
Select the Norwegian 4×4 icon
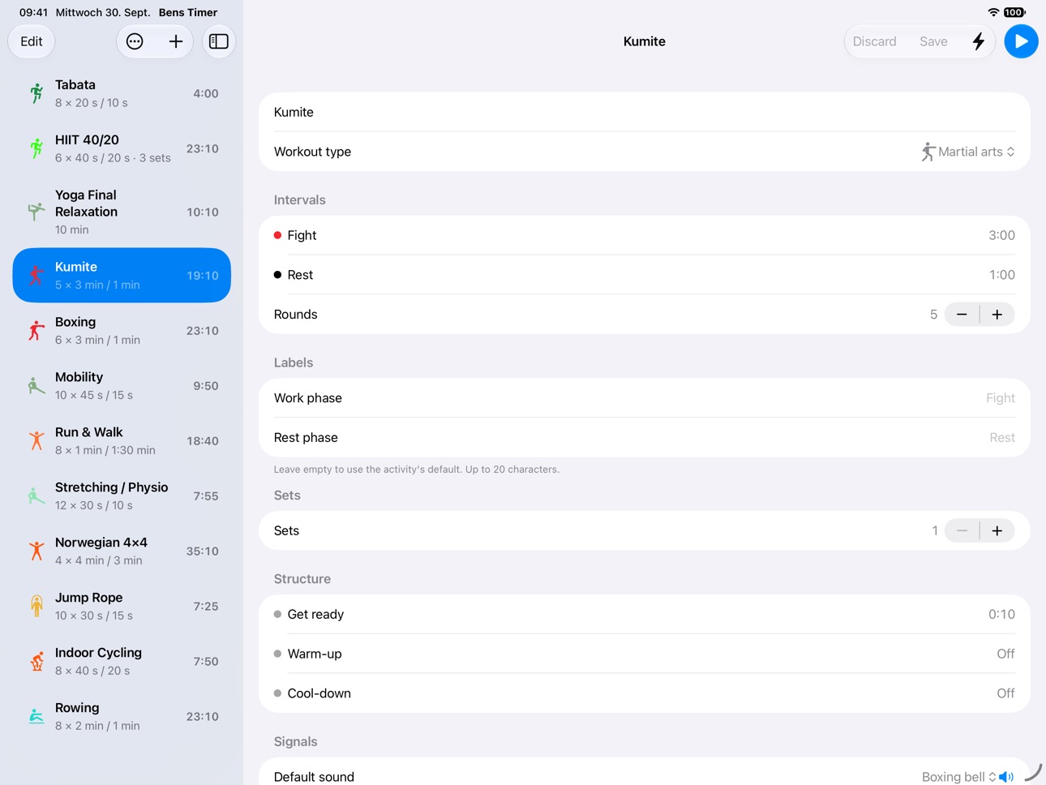(x=36, y=551)
